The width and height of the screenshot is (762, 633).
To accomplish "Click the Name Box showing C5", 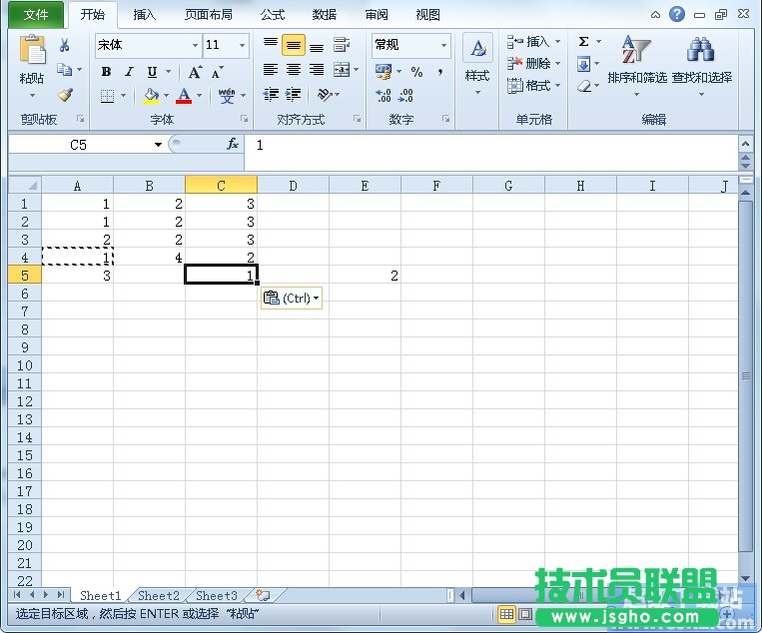I will click(x=79, y=145).
